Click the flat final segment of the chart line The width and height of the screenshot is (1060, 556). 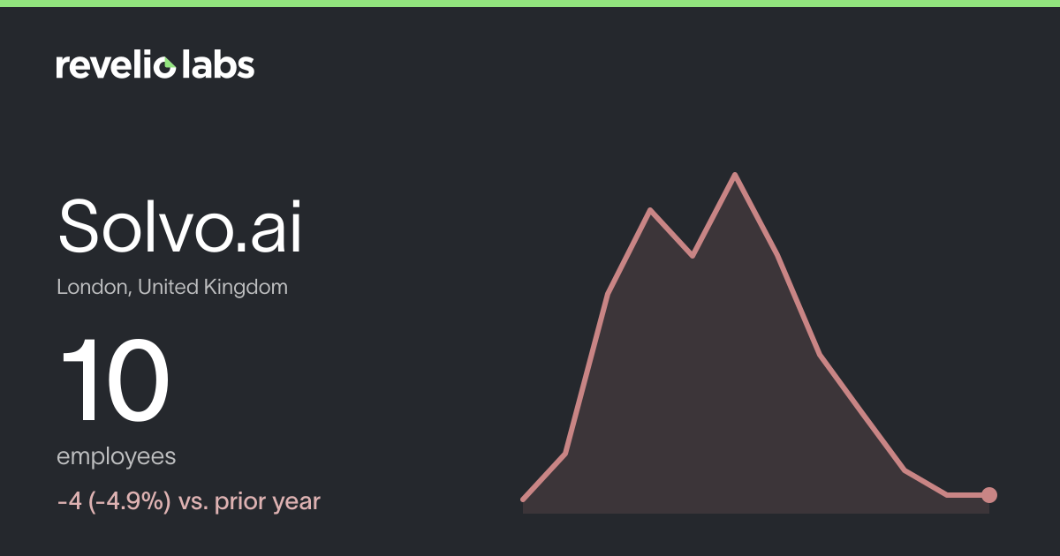[x=968, y=495]
